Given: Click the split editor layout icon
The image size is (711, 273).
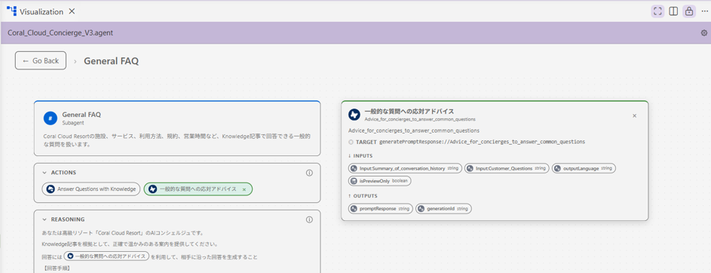Looking at the screenshot, I should click(673, 11).
